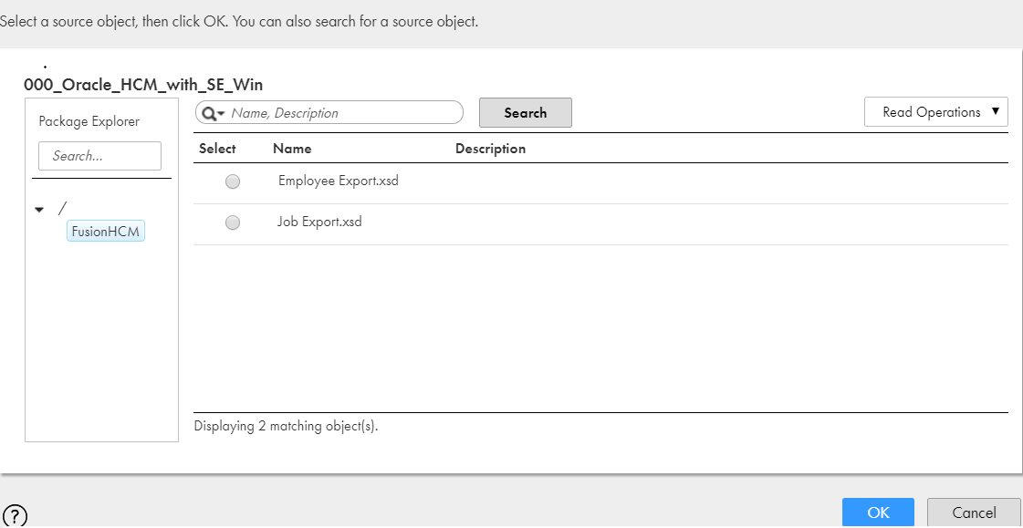The height and width of the screenshot is (528, 1023).
Task: Confirm with the OK button
Action: click(878, 512)
